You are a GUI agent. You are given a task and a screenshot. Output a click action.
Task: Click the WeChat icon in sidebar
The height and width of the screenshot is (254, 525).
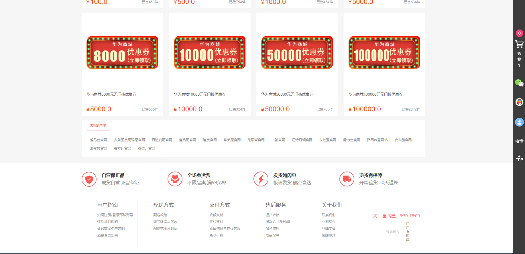pos(519,83)
